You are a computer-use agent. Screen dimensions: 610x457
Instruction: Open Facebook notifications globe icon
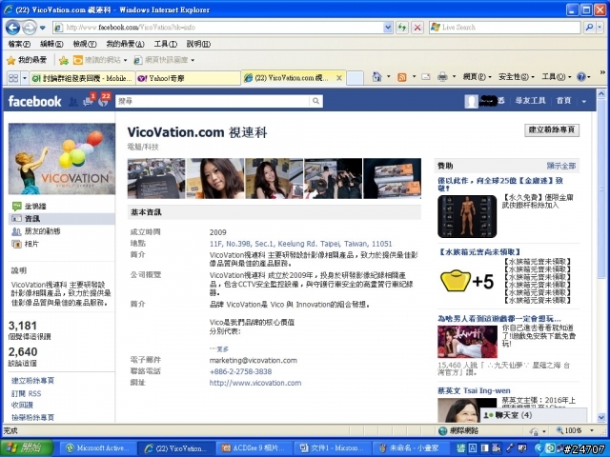(103, 102)
